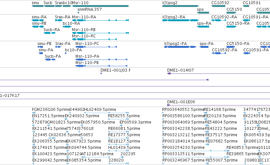Viewport: 270px width, 165px height.
Task: Open the CG10592-PA protein label
Action: pyautogui.click(x=225, y=50)
